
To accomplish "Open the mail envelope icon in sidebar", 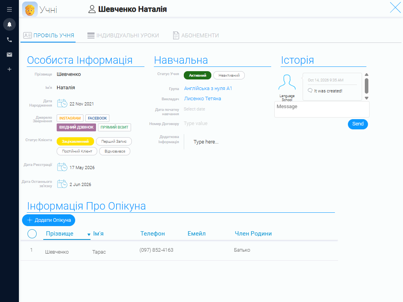I will tap(9, 54).
